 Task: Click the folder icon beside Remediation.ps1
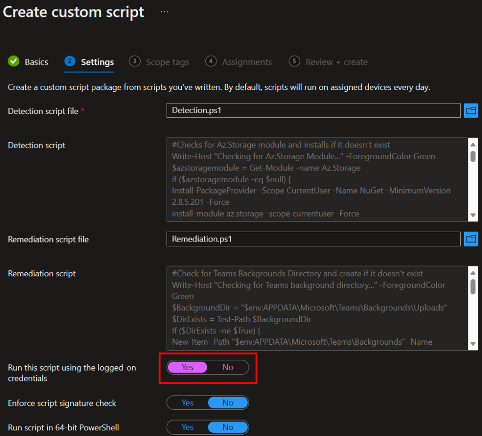[x=471, y=239]
